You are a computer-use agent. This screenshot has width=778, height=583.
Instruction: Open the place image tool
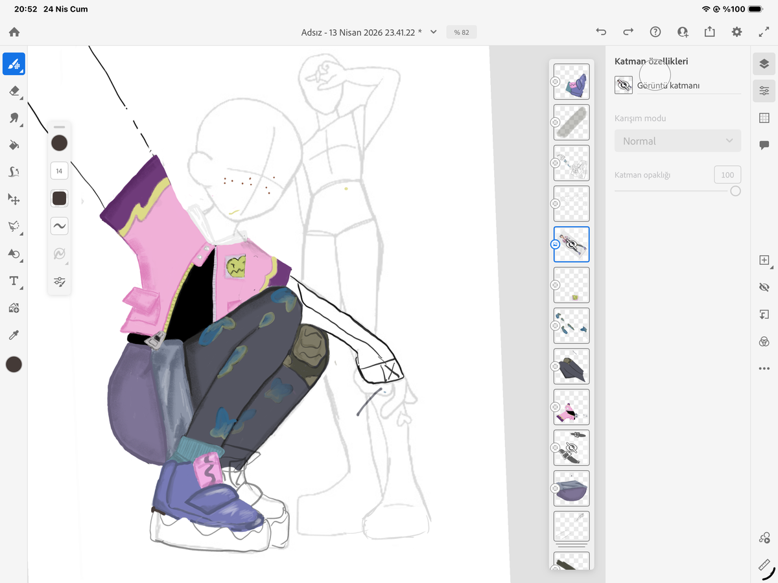click(14, 308)
